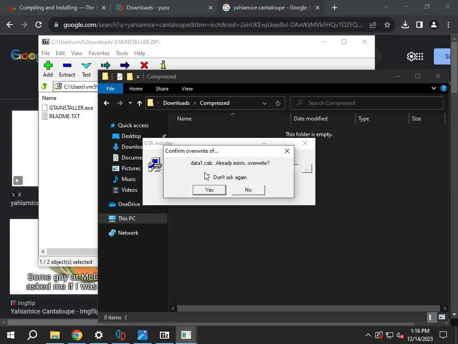Open yuzu from the taskbar

tap(120, 335)
